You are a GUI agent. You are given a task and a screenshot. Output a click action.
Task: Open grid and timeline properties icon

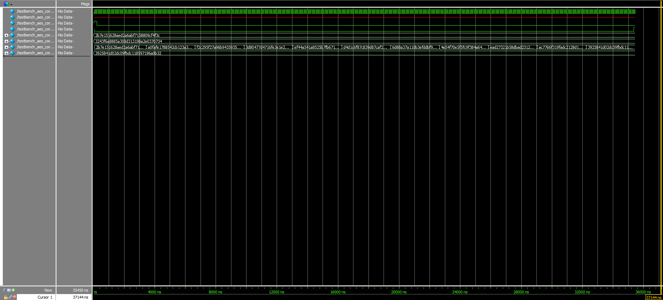9,290
